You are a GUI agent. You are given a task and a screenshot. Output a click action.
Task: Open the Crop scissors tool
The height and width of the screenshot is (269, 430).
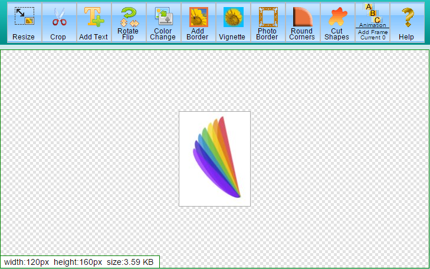59,23
